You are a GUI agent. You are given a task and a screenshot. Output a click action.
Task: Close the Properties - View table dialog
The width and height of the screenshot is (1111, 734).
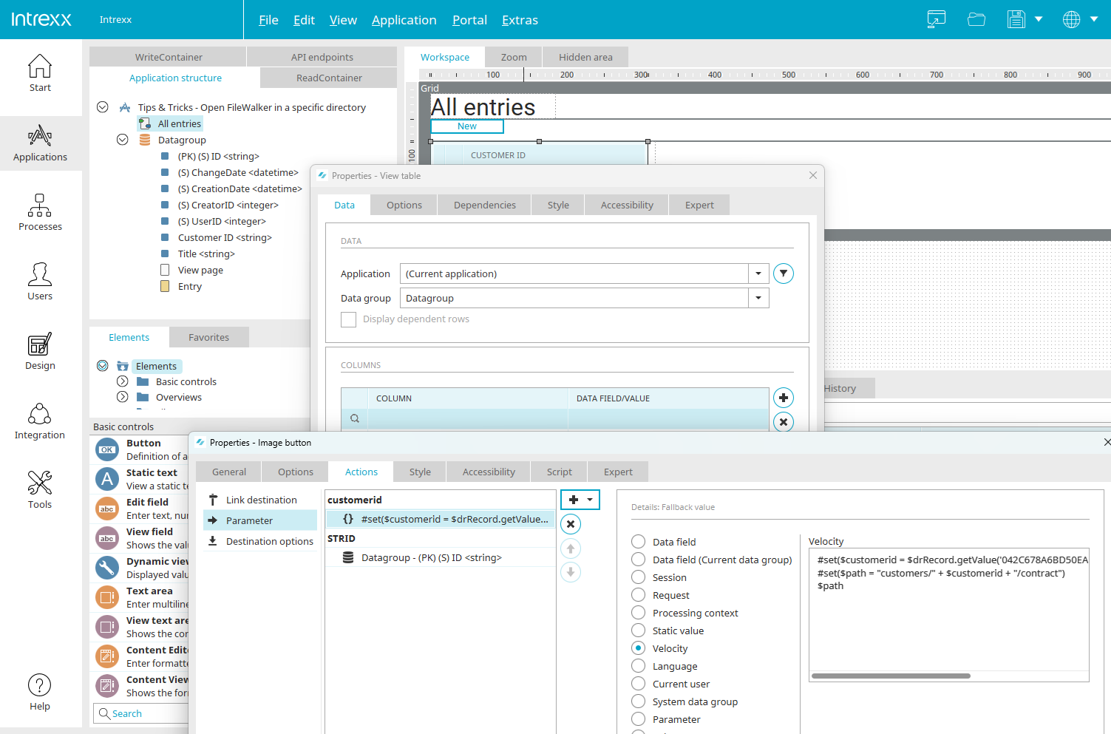[x=813, y=175]
